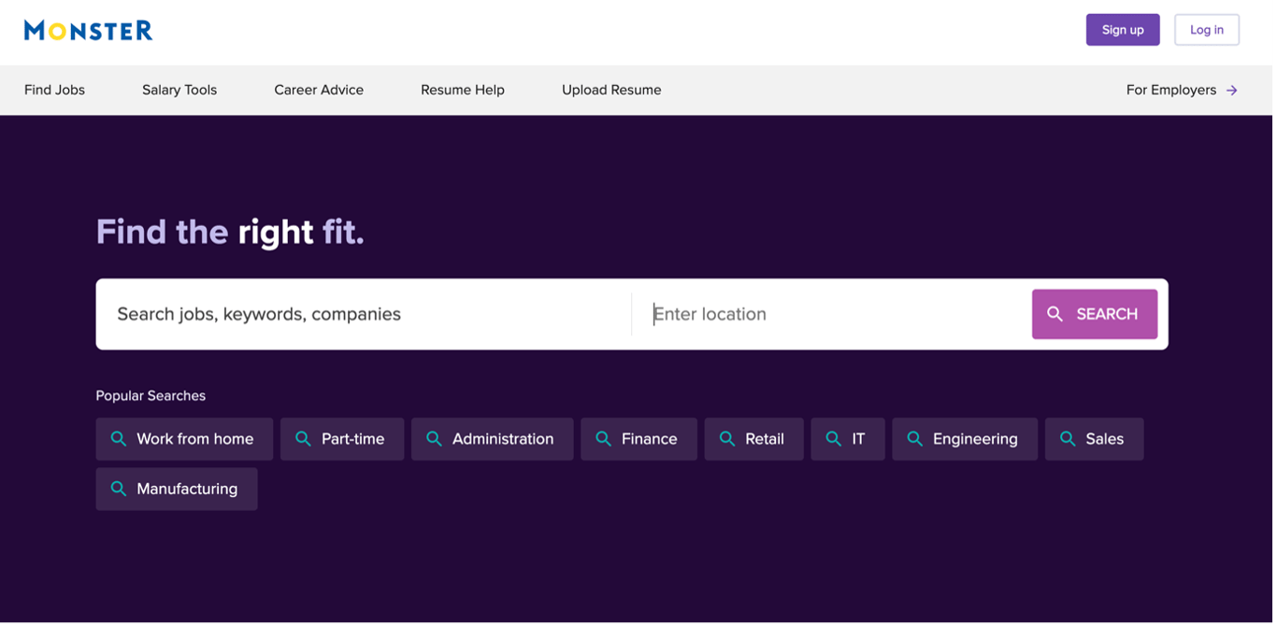The height and width of the screenshot is (625, 1277).
Task: Open the Find Jobs menu
Action: click(55, 91)
